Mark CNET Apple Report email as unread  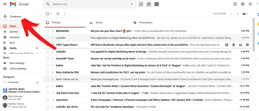[x=241, y=45]
